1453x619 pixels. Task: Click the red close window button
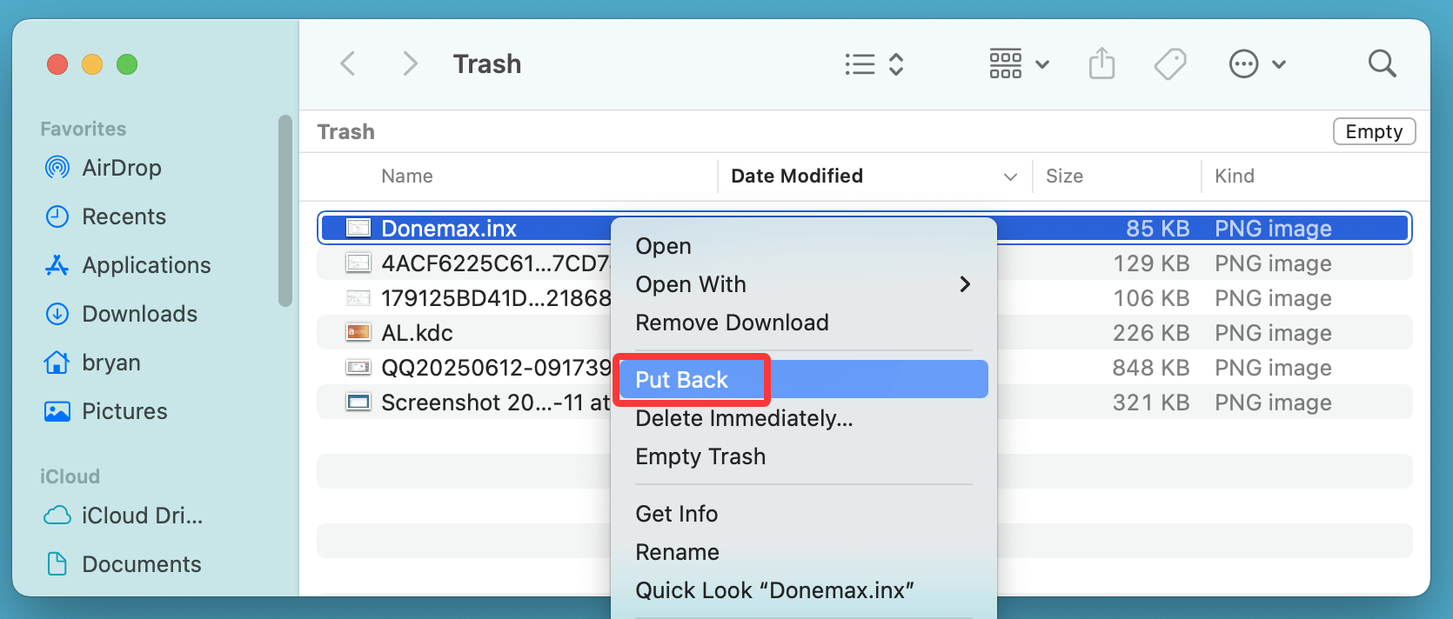click(x=57, y=64)
